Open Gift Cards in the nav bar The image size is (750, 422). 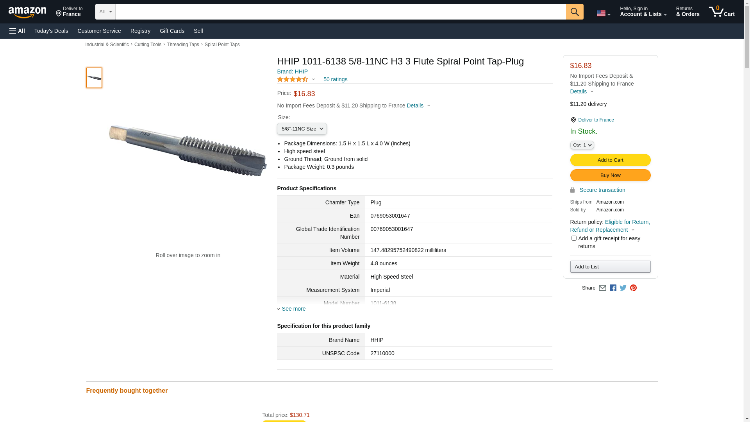[x=172, y=31]
